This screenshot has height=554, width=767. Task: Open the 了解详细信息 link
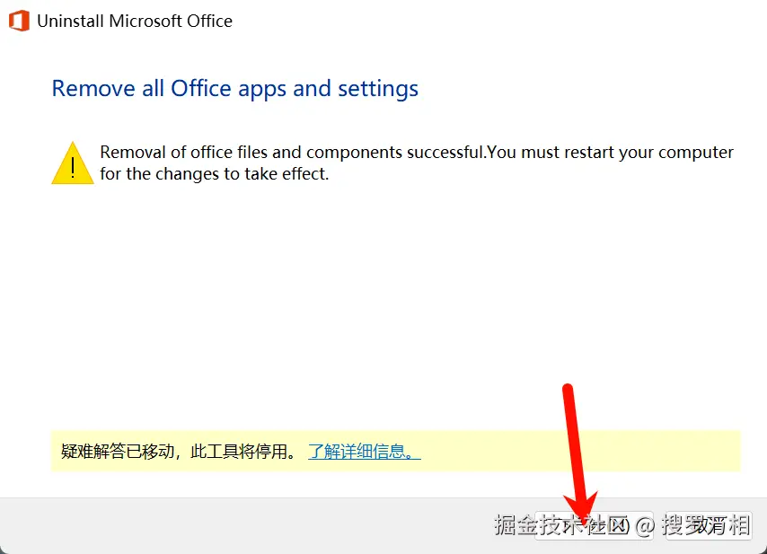pos(364,452)
